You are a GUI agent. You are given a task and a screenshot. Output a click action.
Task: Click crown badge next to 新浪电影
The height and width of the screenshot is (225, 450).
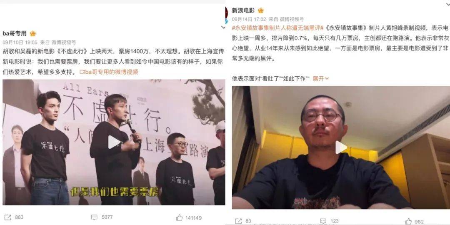pos(260,10)
